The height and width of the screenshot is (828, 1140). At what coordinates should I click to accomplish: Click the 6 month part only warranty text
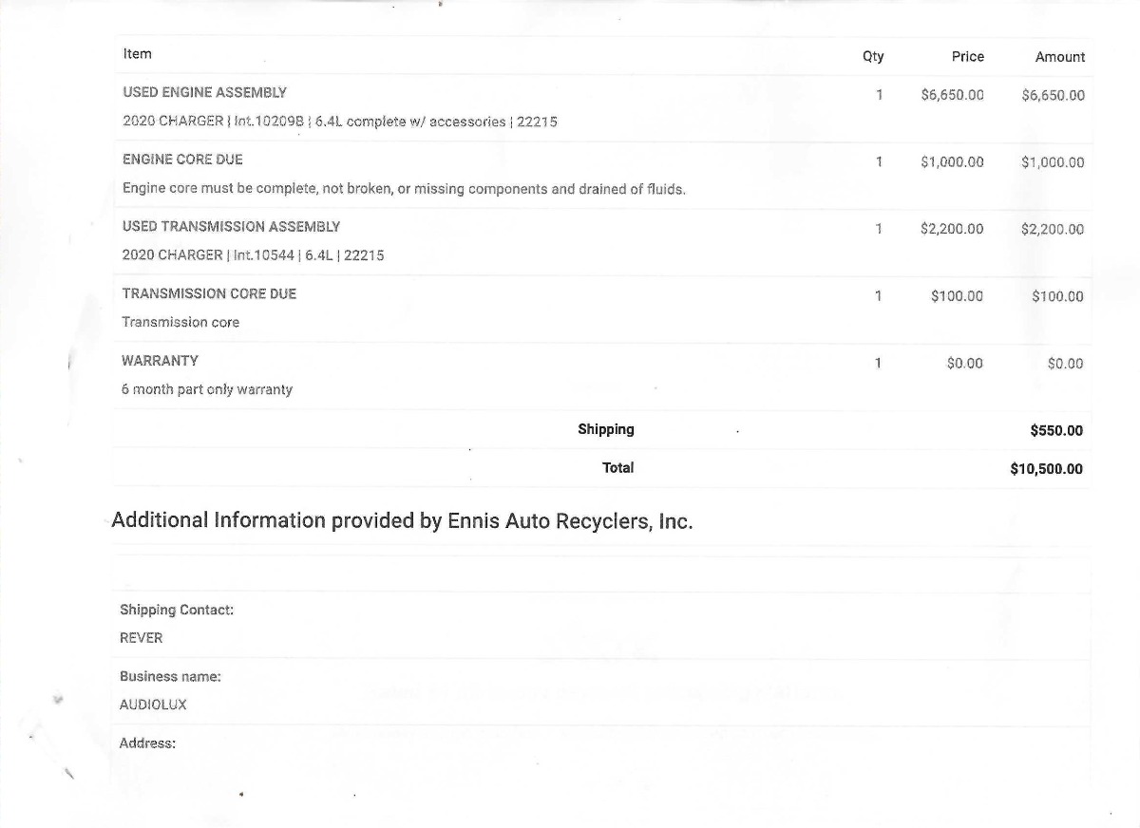coord(207,389)
